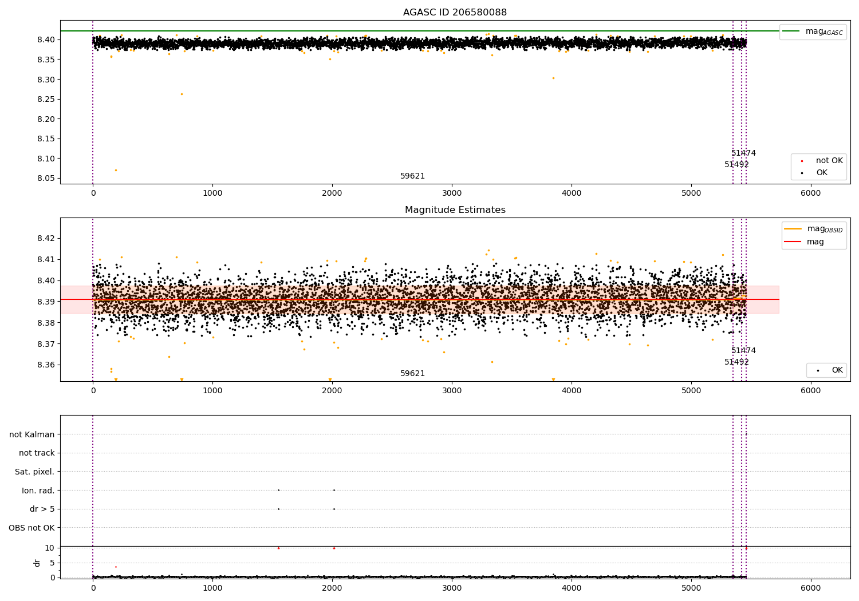859x601 pixels.
Task: Click the red 'mag' legend entry
Action: [805, 242]
